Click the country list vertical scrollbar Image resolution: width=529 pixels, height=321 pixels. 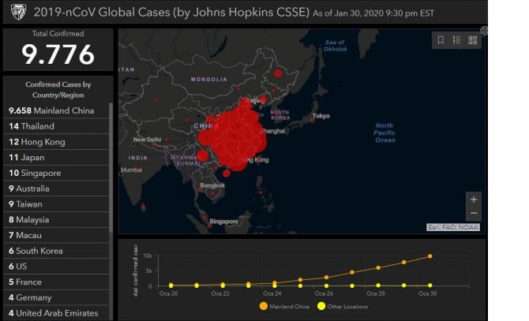[x=111, y=197]
